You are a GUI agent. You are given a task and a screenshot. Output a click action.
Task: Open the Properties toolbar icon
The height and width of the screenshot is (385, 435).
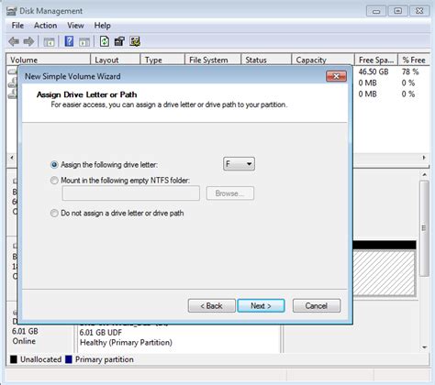pyautogui.click(x=119, y=41)
